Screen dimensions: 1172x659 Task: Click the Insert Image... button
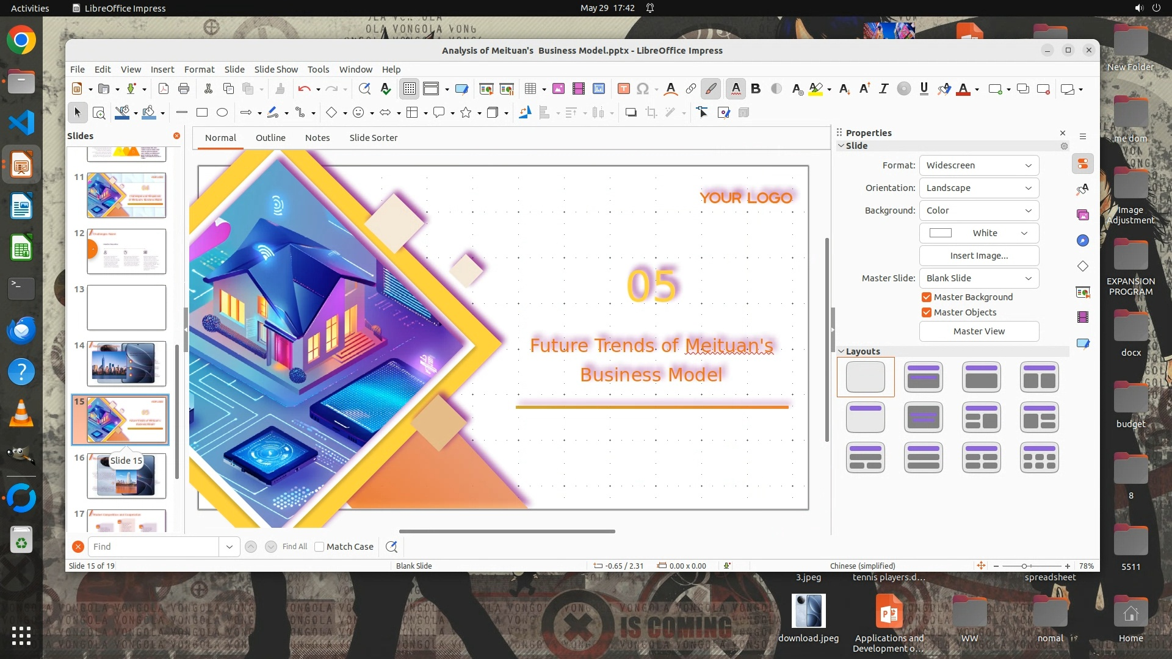pyautogui.click(x=978, y=256)
